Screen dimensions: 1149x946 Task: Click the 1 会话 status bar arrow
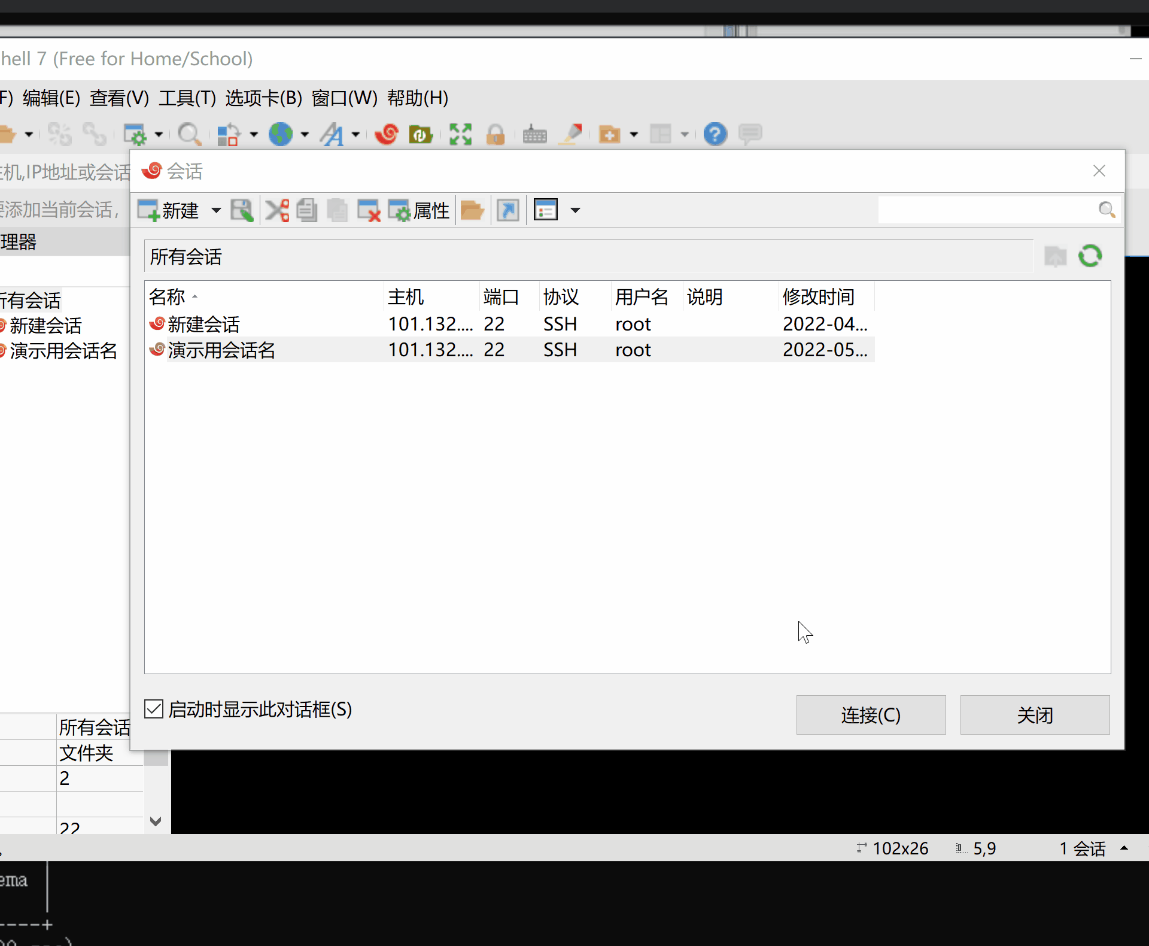[x=1124, y=848]
